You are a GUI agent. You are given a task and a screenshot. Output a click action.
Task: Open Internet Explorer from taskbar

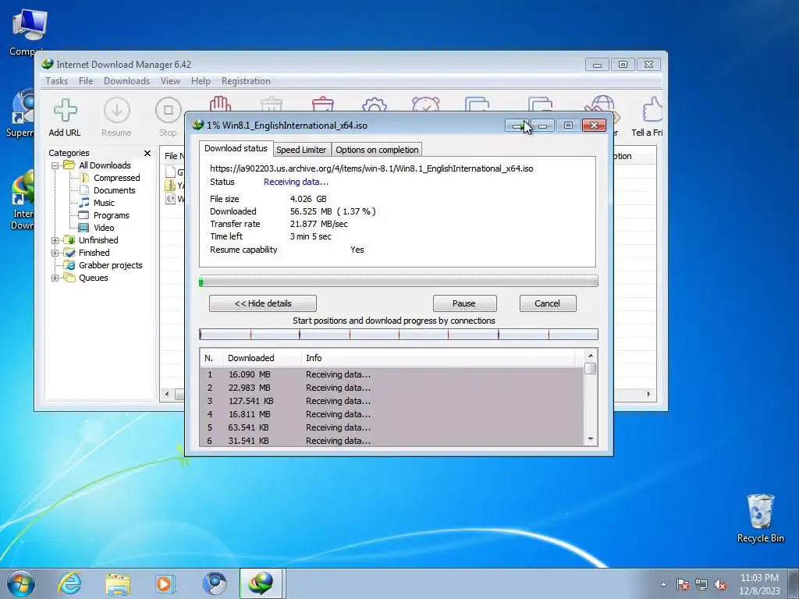69,583
